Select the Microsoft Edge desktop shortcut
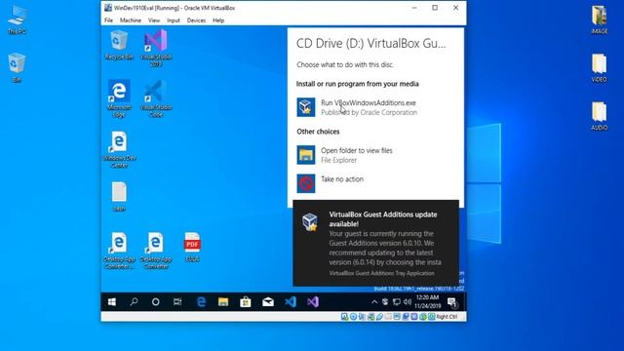This screenshot has width=624, height=351. (119, 97)
